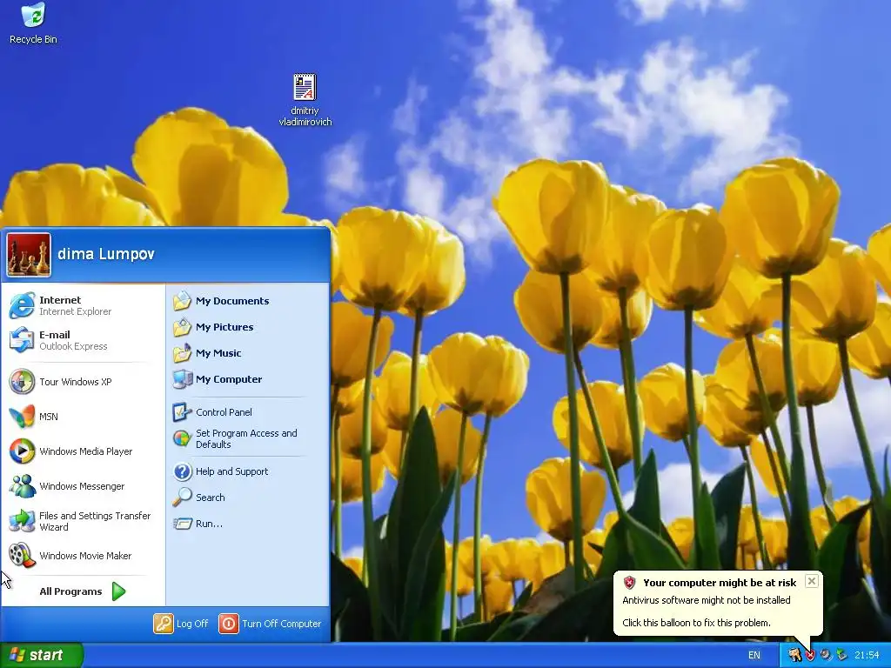891x668 pixels.
Task: Open the My Music folder
Action: [x=246, y=353]
